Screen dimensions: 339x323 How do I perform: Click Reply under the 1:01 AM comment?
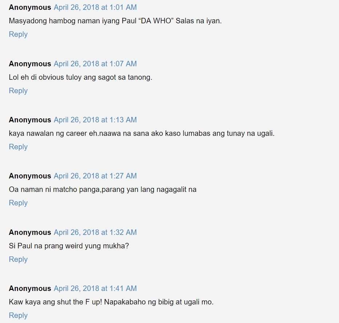click(18, 35)
